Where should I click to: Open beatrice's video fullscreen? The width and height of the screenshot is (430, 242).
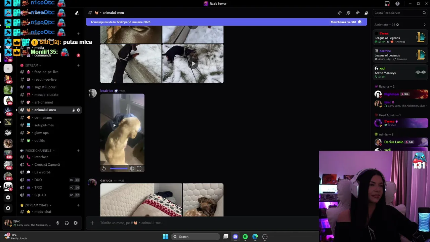click(139, 169)
